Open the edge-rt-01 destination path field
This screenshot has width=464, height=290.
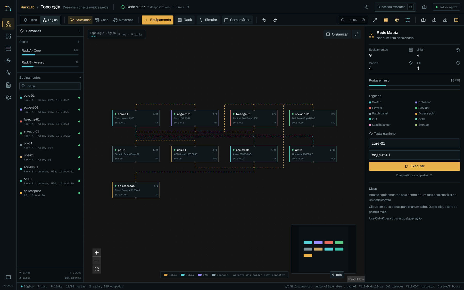(x=414, y=155)
